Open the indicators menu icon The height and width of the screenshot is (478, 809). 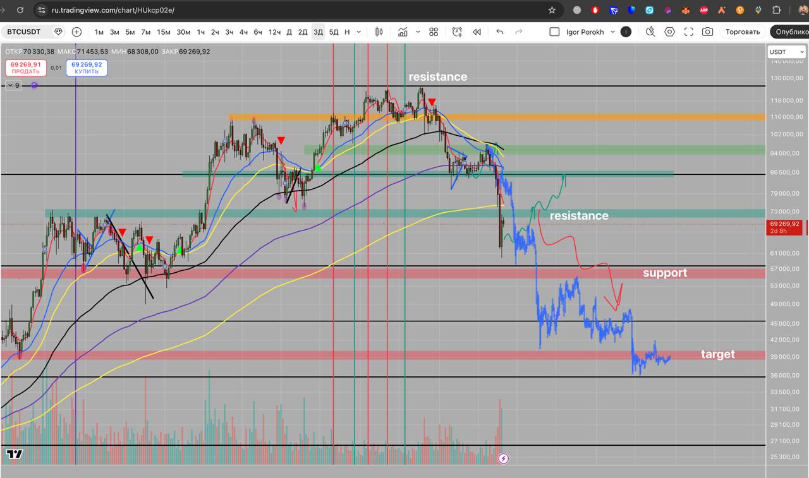[403, 32]
